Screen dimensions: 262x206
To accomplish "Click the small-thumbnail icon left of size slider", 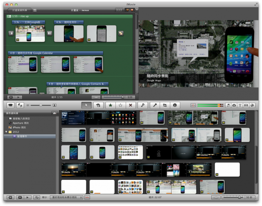I will (28, 105).
